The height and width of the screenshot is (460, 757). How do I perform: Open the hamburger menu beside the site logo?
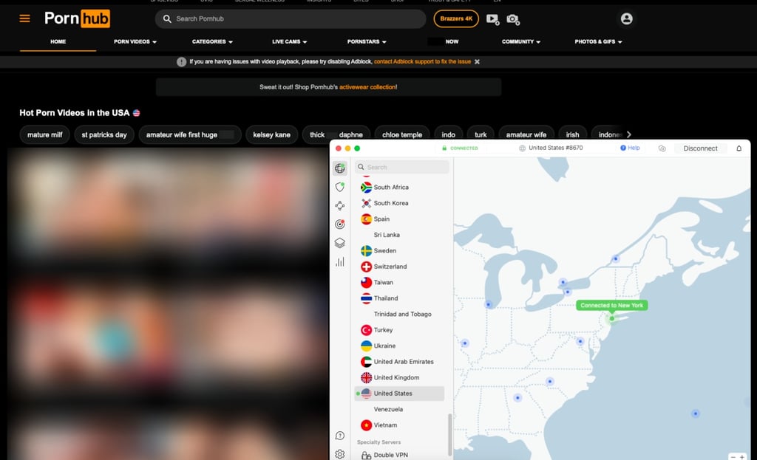point(24,18)
